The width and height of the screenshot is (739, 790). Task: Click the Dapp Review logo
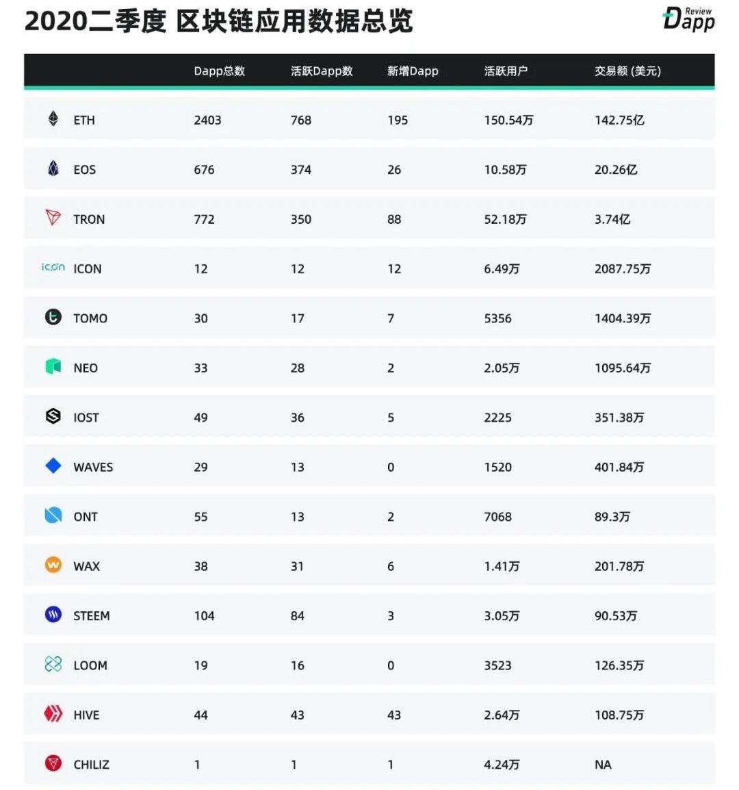[x=688, y=19]
